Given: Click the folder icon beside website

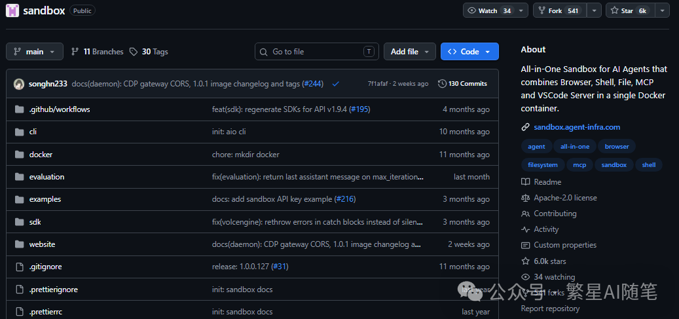Looking at the screenshot, I should click(19, 244).
